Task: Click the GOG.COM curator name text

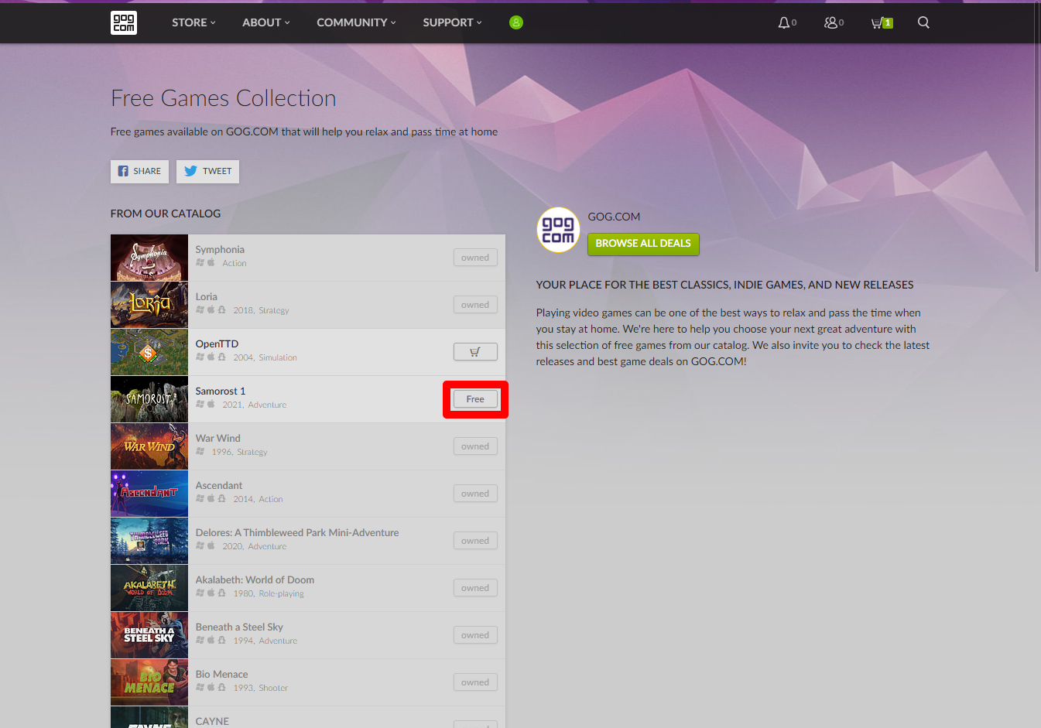Action: [x=614, y=217]
